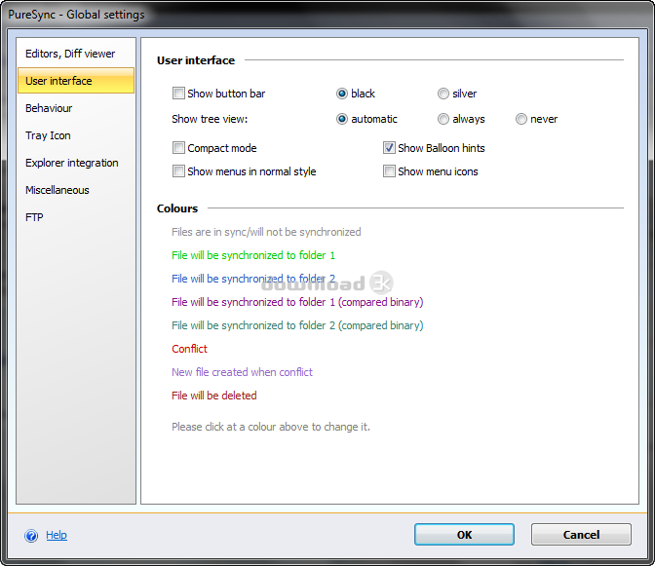Toggle Compact mode checkbox
This screenshot has width=655, height=566.
click(178, 148)
